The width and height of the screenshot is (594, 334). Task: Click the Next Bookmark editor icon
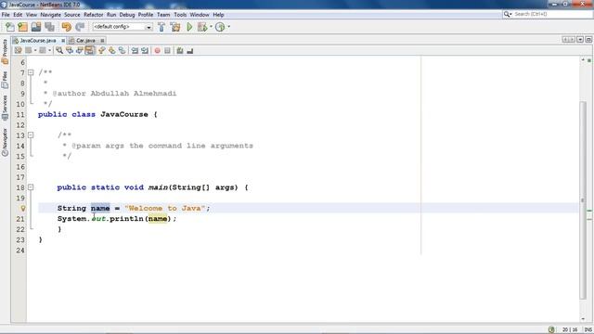click(x=111, y=50)
